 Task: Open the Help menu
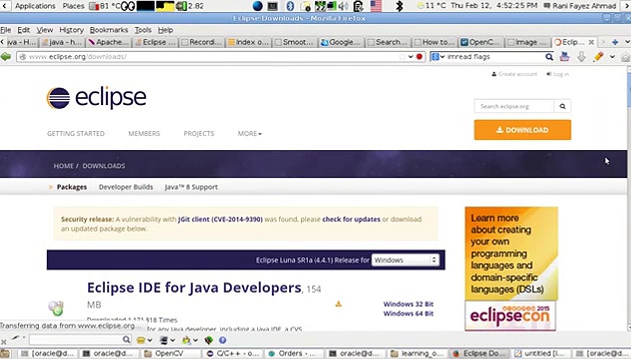pos(165,30)
